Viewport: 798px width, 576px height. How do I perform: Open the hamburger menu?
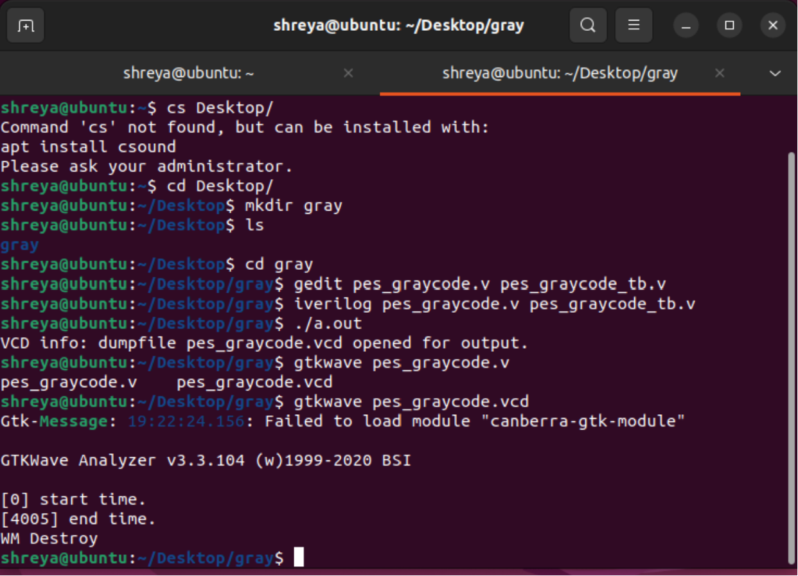(x=634, y=26)
